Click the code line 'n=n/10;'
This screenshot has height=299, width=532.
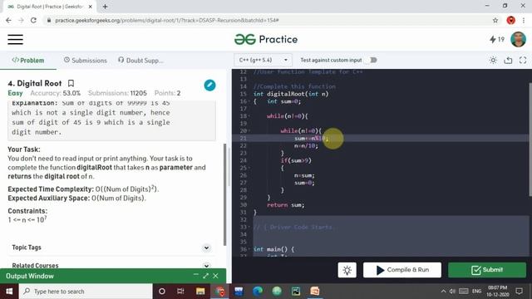click(306, 146)
